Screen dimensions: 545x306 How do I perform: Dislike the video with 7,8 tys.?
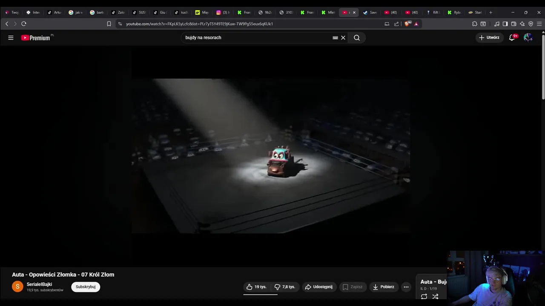click(x=285, y=287)
